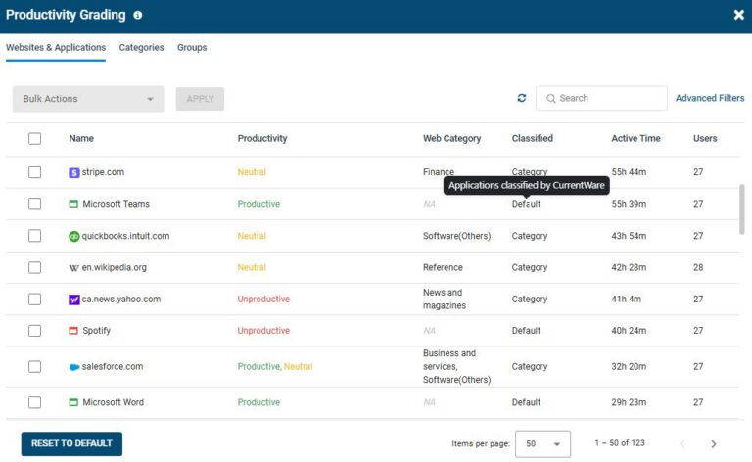Check the salesforce.com row checkbox
Image resolution: width=752 pixels, height=462 pixels.
pyautogui.click(x=34, y=367)
